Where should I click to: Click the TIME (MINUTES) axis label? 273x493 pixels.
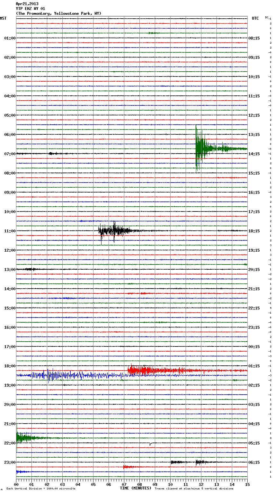136,488
